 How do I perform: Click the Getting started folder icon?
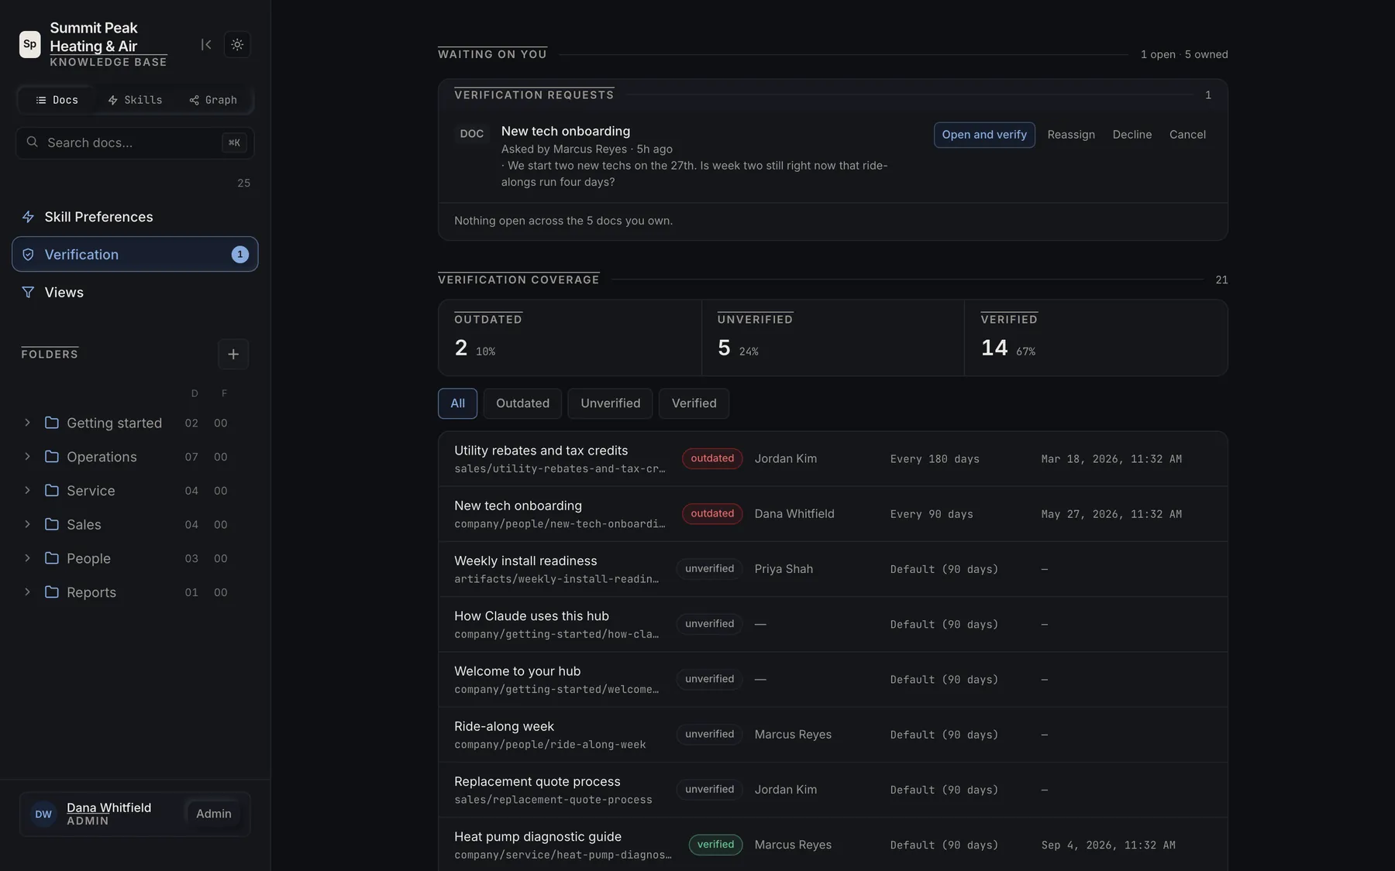(x=52, y=423)
